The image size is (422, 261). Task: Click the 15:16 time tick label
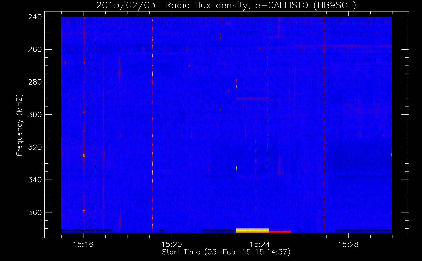pos(83,244)
